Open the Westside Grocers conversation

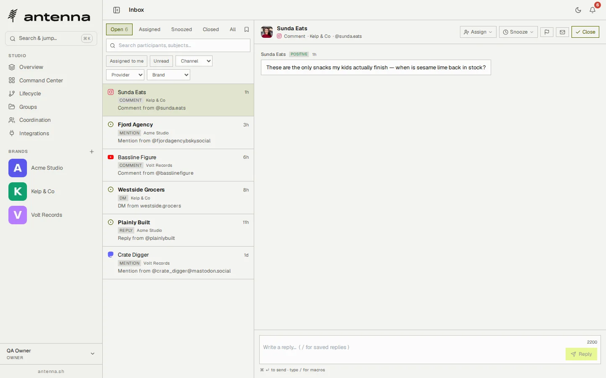tap(178, 198)
